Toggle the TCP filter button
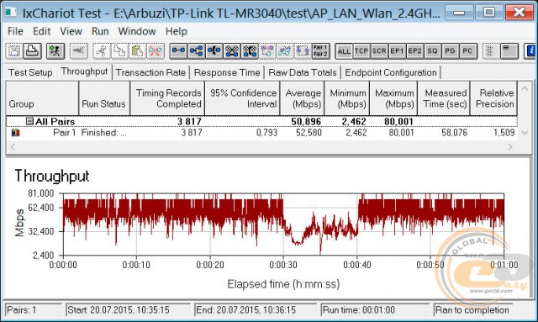This screenshot has width=538, height=322. [361, 51]
